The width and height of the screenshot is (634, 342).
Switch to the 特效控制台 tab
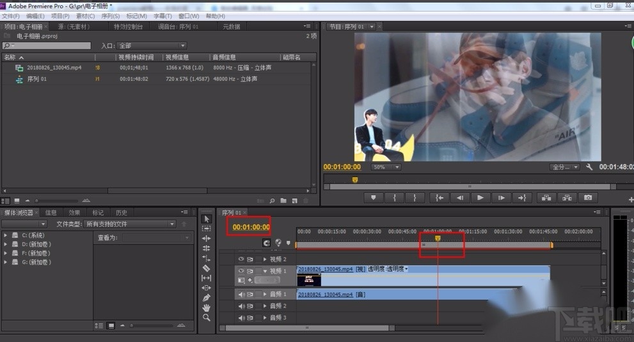[x=128, y=27]
